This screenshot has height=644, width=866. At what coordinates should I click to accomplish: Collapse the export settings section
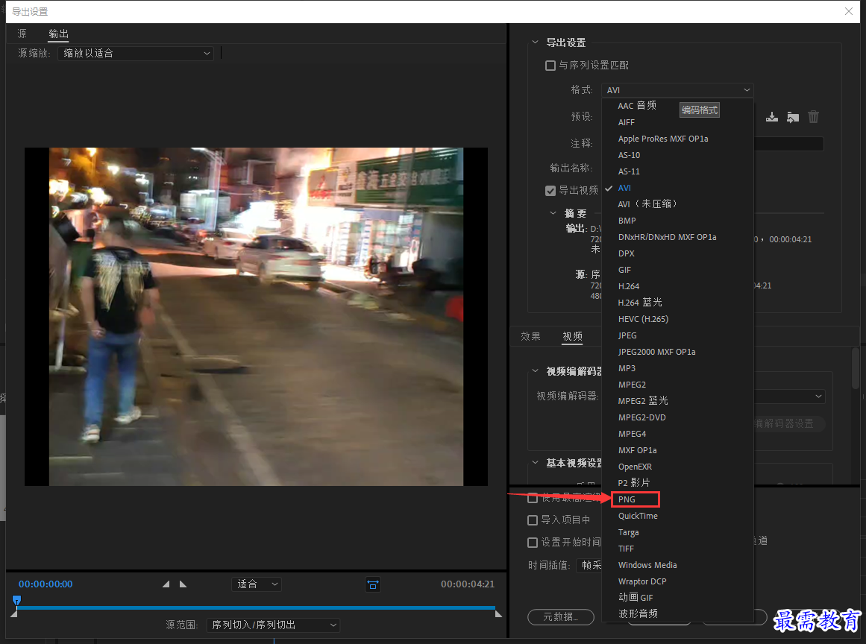tap(535, 42)
